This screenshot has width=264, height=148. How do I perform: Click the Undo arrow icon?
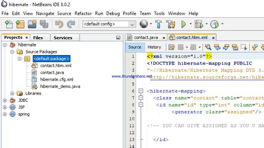(59, 24)
